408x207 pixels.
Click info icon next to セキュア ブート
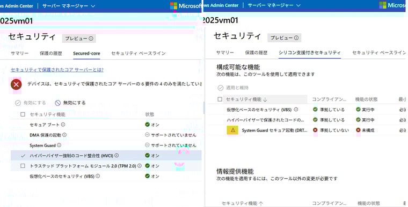(x=63, y=125)
